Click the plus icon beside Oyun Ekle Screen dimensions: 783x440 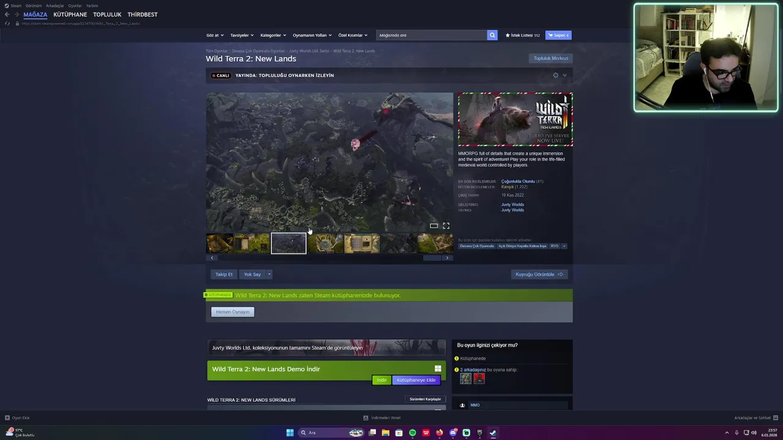click(7, 418)
